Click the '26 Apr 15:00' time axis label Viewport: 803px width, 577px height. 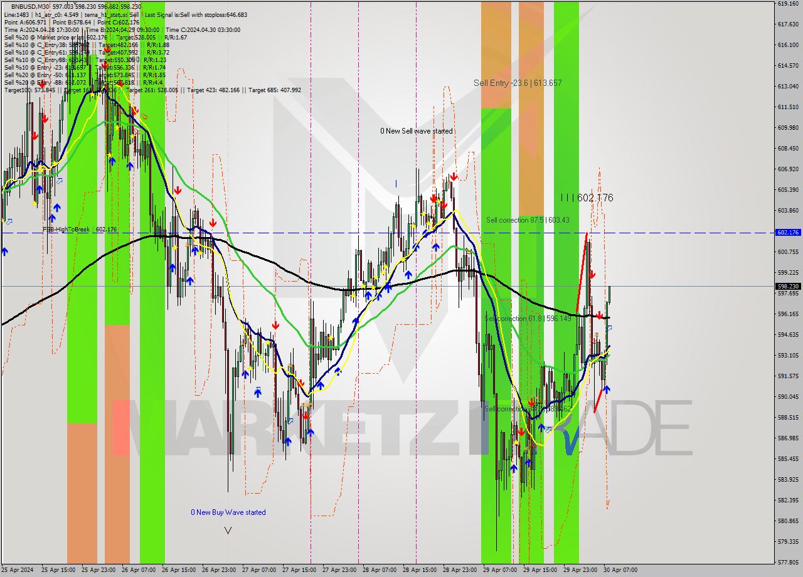pos(179,570)
